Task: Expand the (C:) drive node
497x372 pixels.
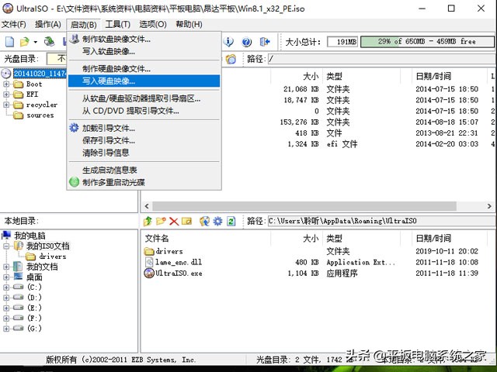Action: pos(6,288)
